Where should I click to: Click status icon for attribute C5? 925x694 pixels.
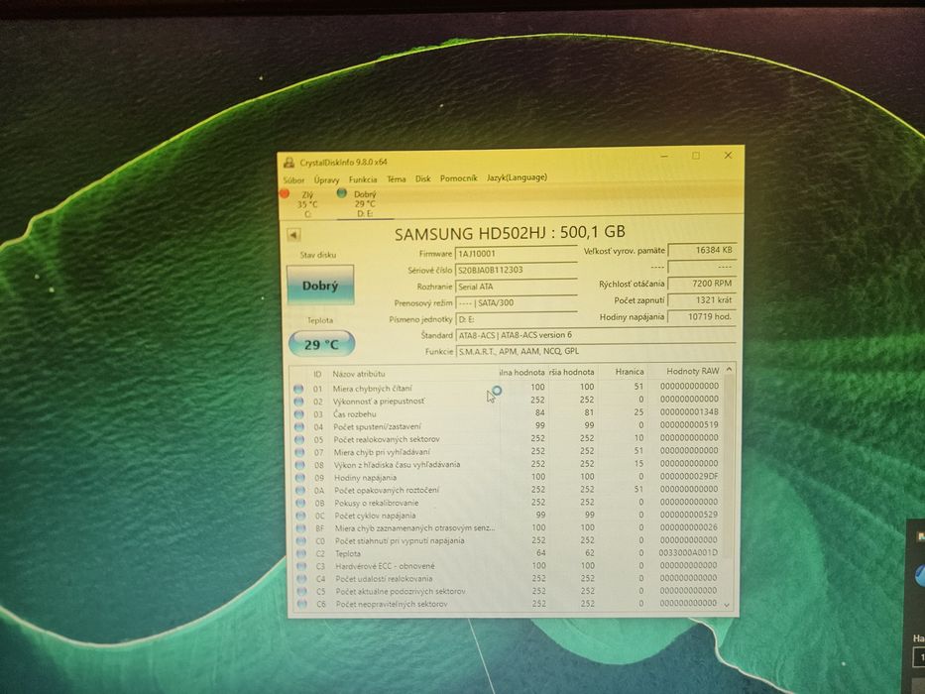(302, 592)
